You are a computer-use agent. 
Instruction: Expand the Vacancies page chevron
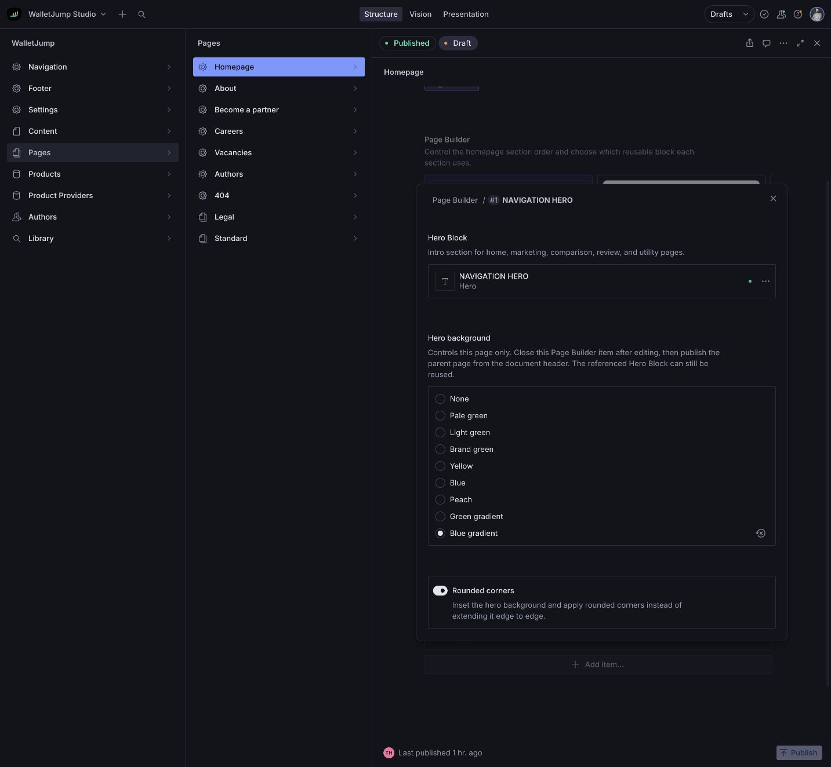coord(355,152)
